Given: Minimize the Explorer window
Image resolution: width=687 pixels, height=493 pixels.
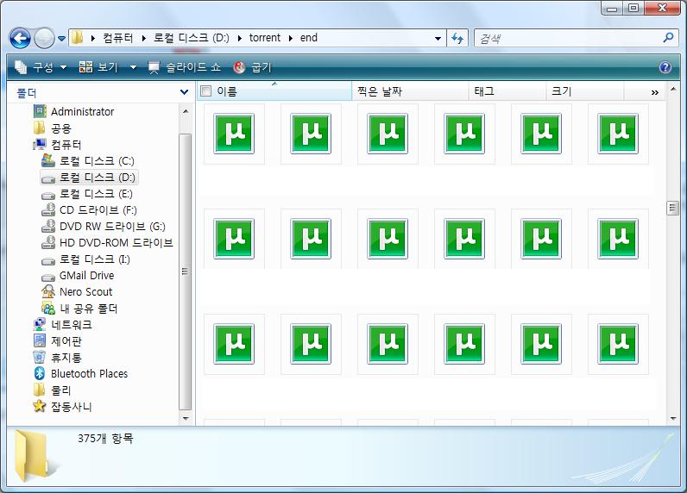Looking at the screenshot, I should [x=612, y=9].
